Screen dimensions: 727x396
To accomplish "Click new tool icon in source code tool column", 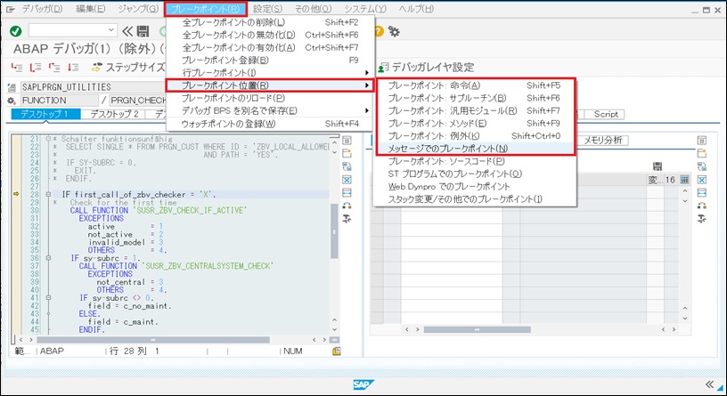I will (347, 153).
